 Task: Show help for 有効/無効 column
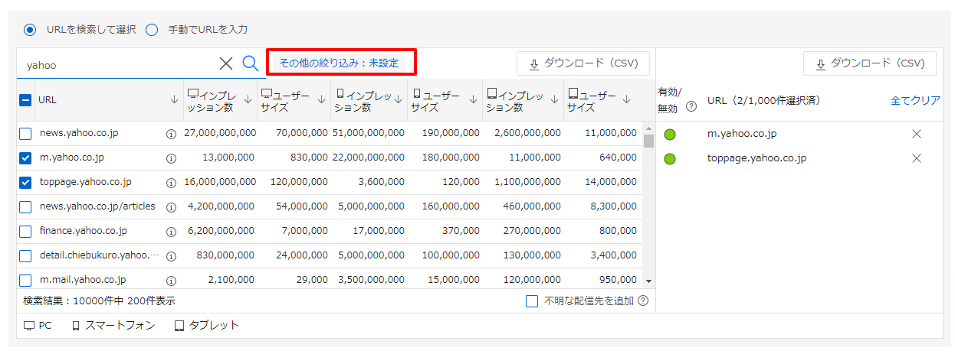[x=691, y=107]
